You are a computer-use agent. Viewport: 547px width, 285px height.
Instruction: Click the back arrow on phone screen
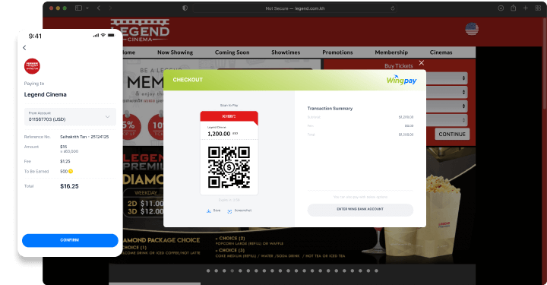point(24,47)
